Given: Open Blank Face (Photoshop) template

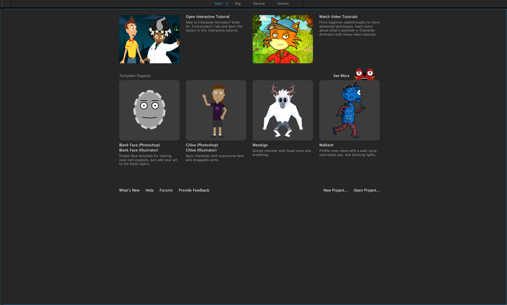Looking at the screenshot, I should point(139,145).
